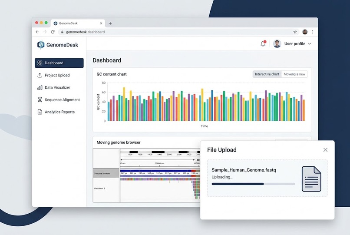The width and height of the screenshot is (350, 235).
Task: Click the genomedesk.dashboard address bar
Action: 178,32
